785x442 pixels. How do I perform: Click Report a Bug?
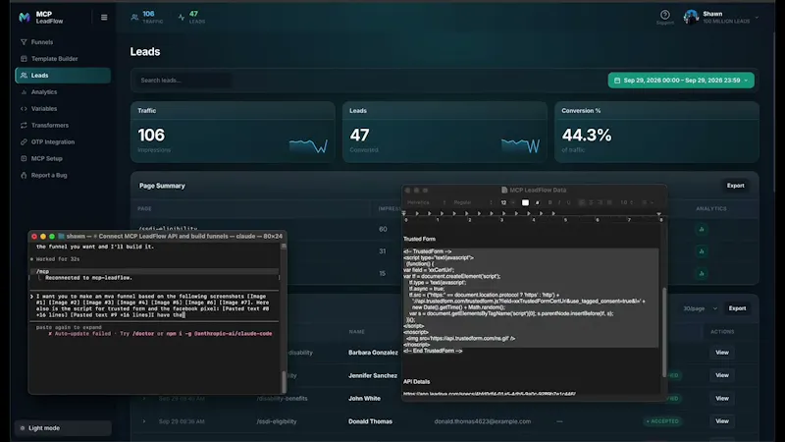(63, 176)
